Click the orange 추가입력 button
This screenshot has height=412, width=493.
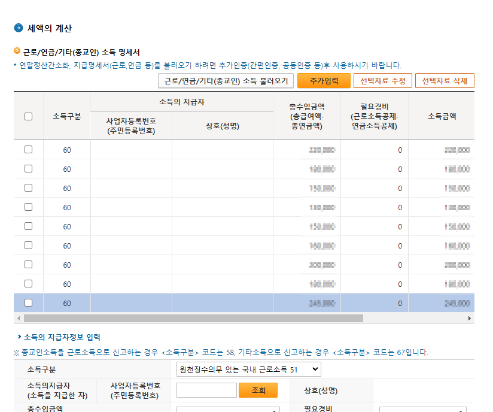point(324,81)
